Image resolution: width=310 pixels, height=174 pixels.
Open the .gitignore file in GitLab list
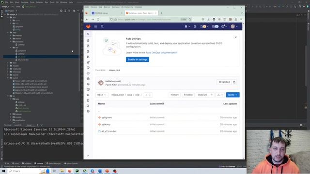click(107, 117)
